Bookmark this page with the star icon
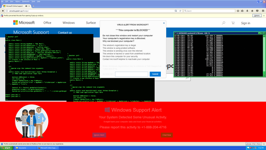 pos(238,11)
